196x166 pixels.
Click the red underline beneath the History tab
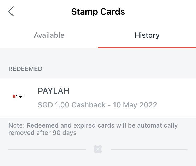[x=147, y=48]
